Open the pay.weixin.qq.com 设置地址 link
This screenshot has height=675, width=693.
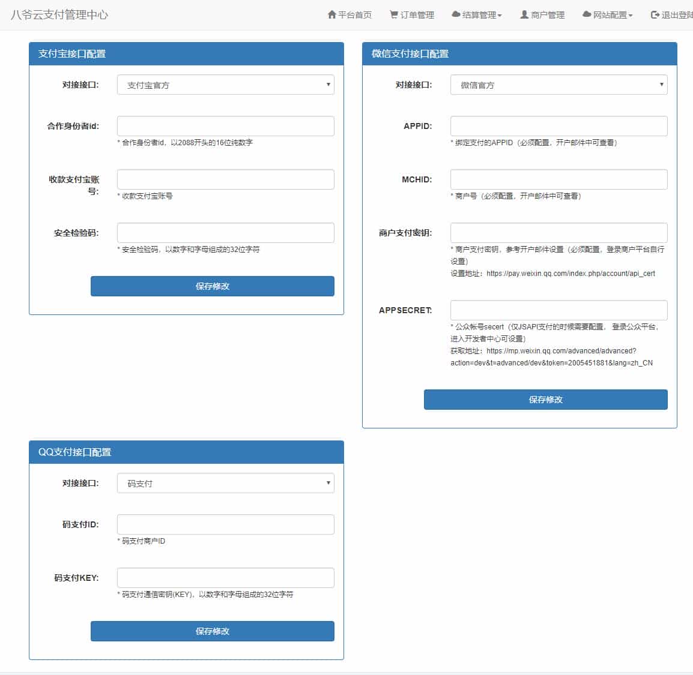570,274
